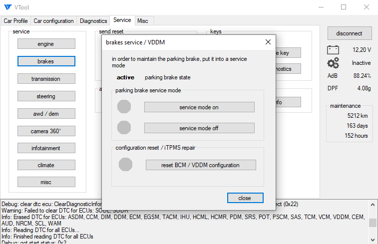Open the transmission service section
The image size is (378, 244).
tap(46, 79)
